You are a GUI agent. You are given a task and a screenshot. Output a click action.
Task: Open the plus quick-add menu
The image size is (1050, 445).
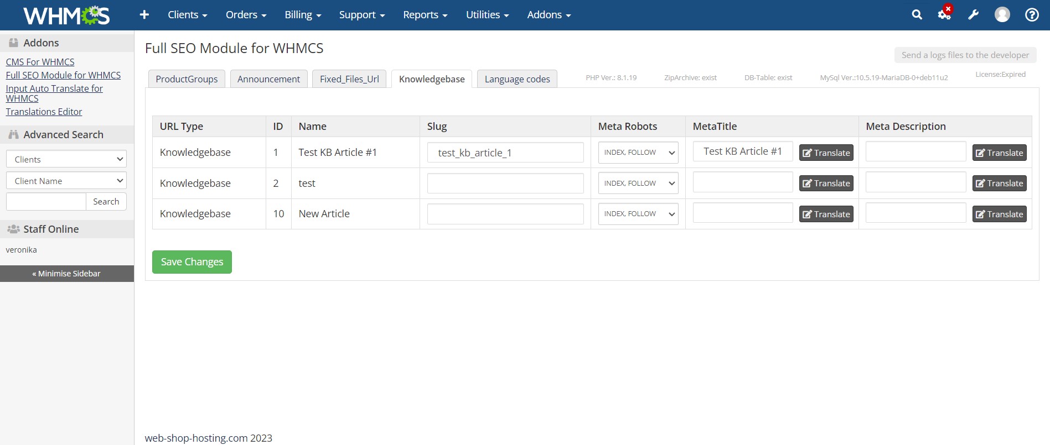[144, 15]
